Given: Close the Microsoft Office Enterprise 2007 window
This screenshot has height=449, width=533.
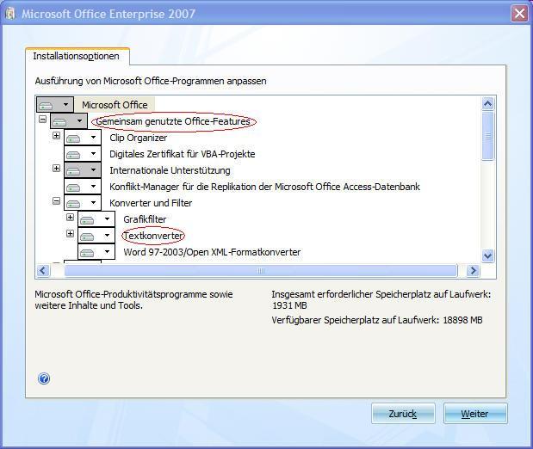Looking at the screenshot, I should point(519,14).
